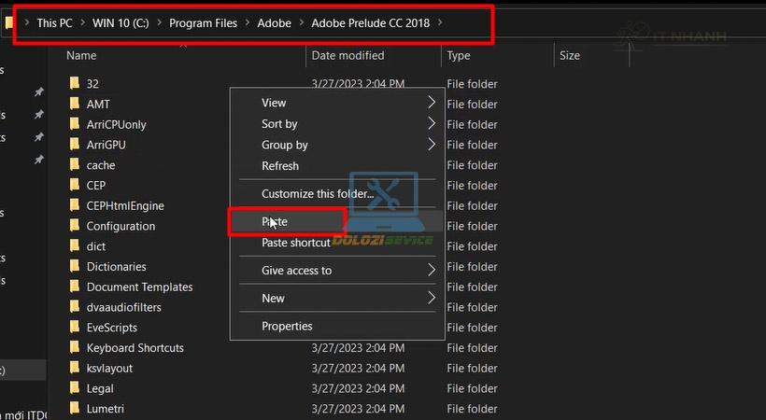Screen dimensions: 766x420
Task: Click Refresh in the context menu
Action: pos(280,166)
